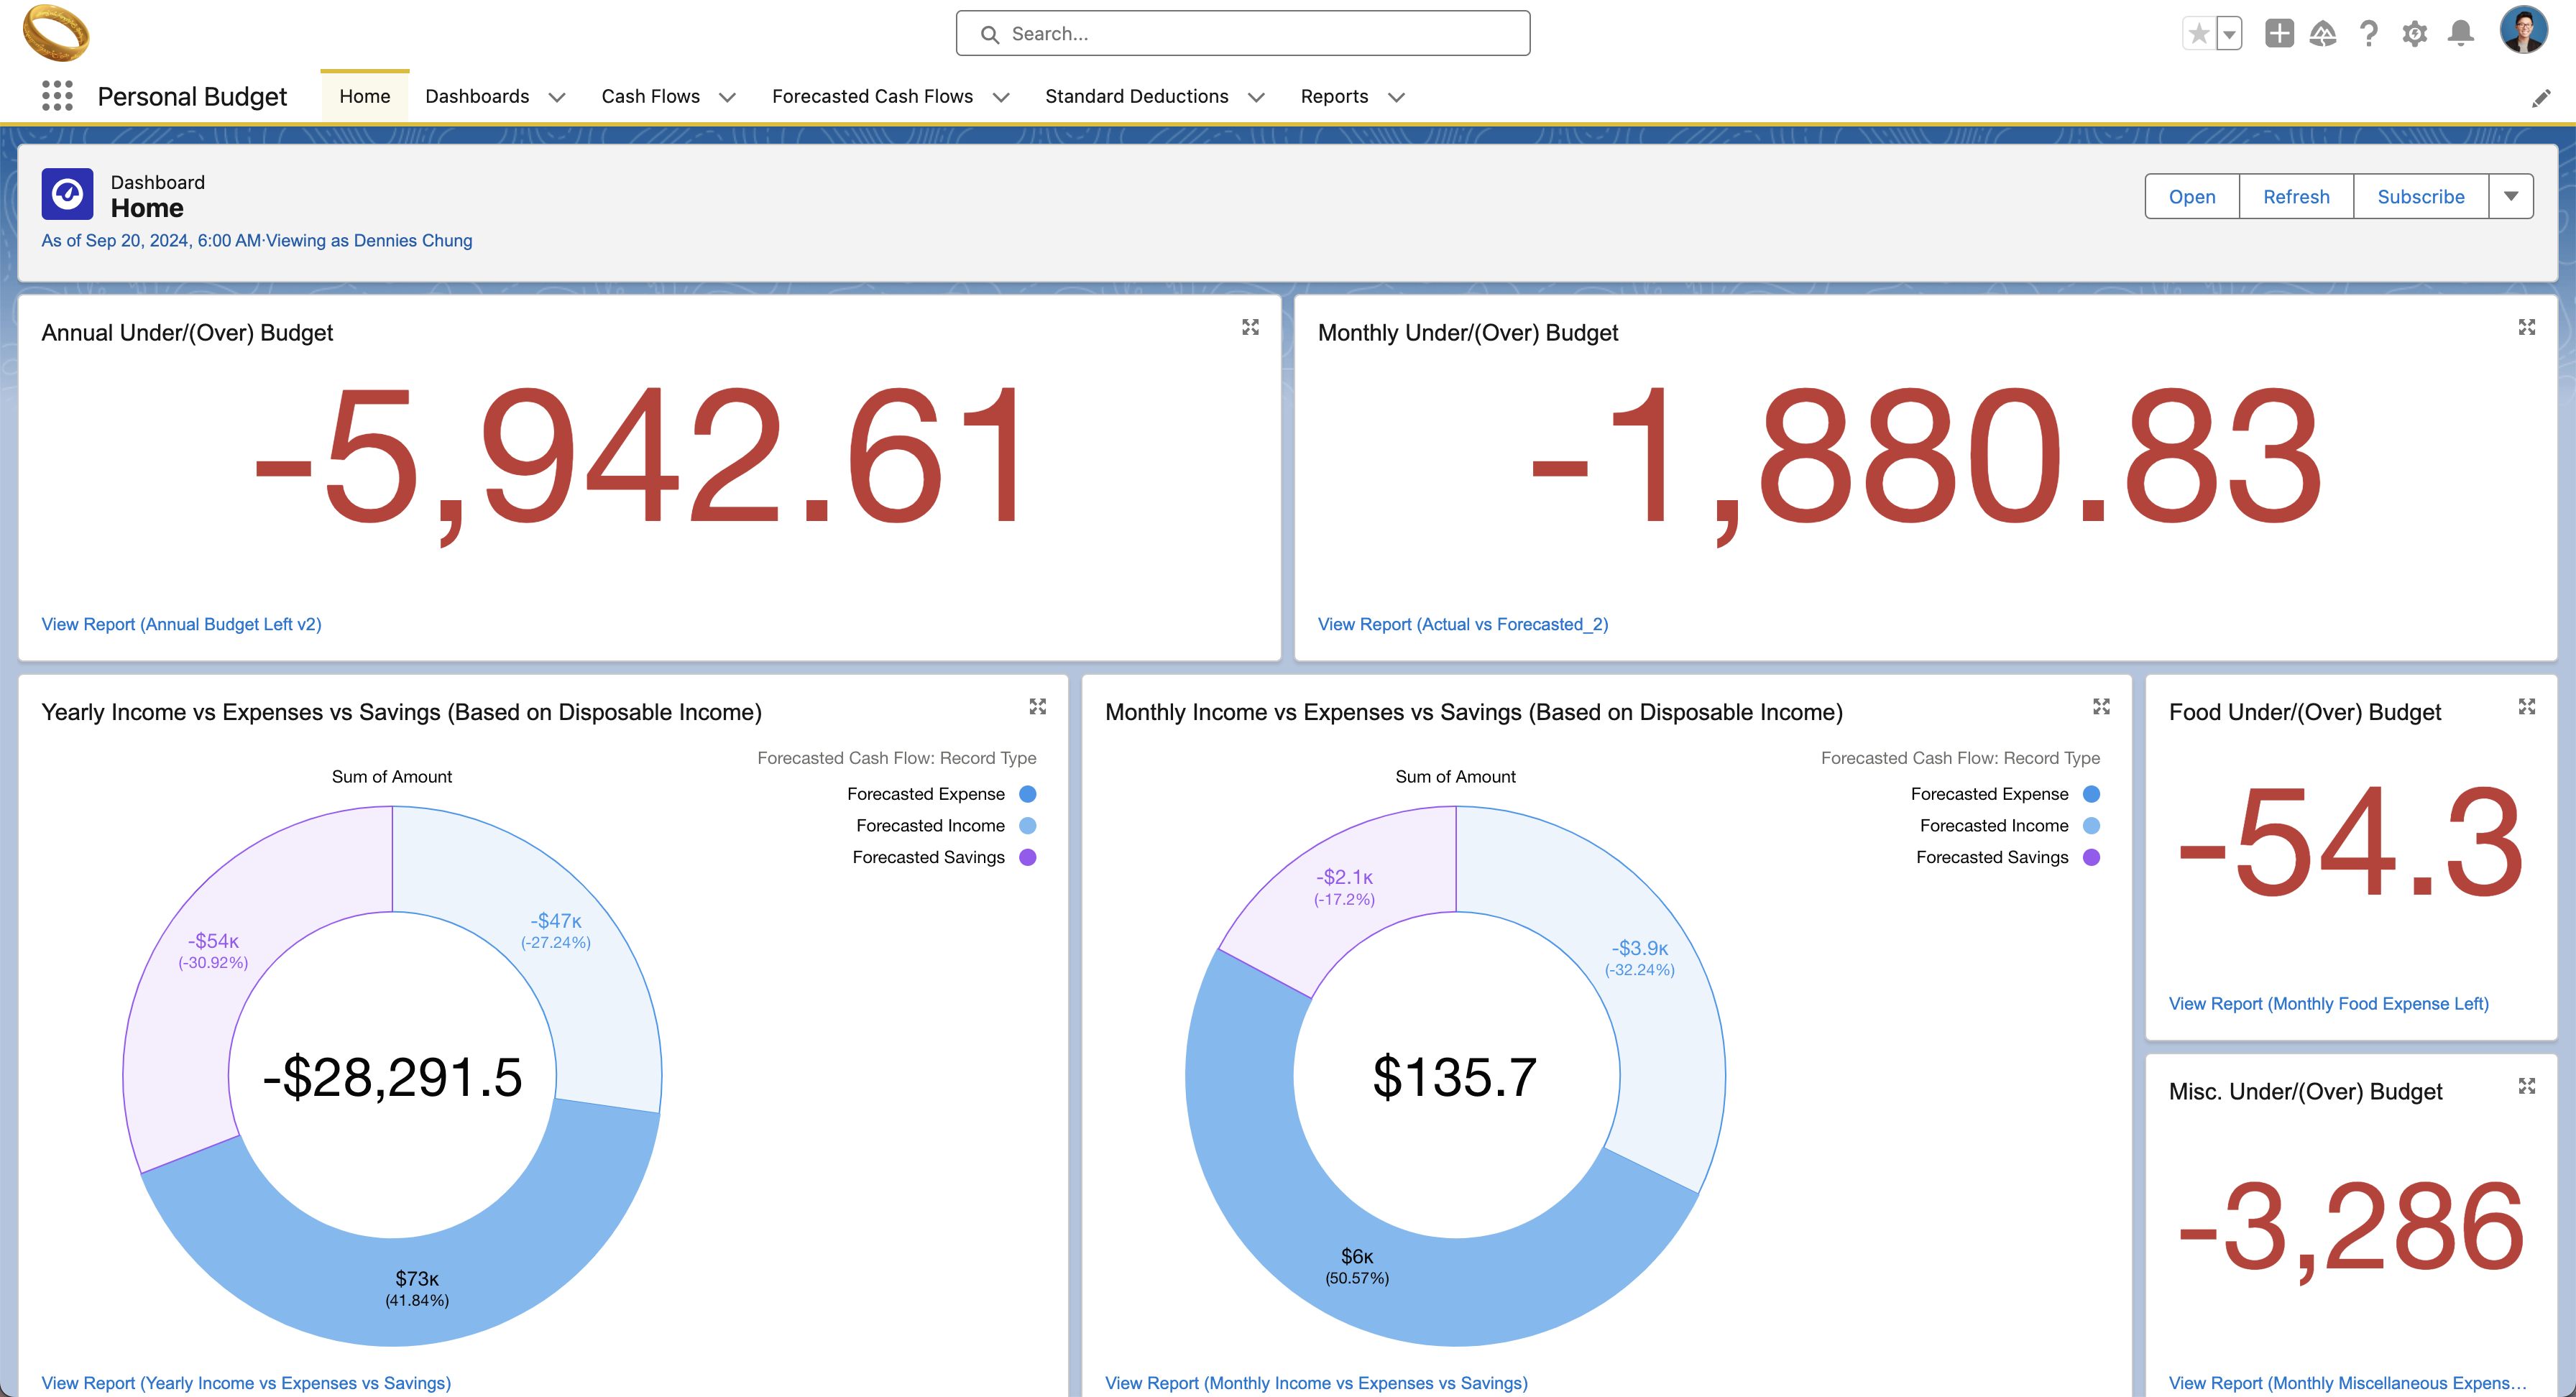Refresh the dashboard

(x=2295, y=196)
